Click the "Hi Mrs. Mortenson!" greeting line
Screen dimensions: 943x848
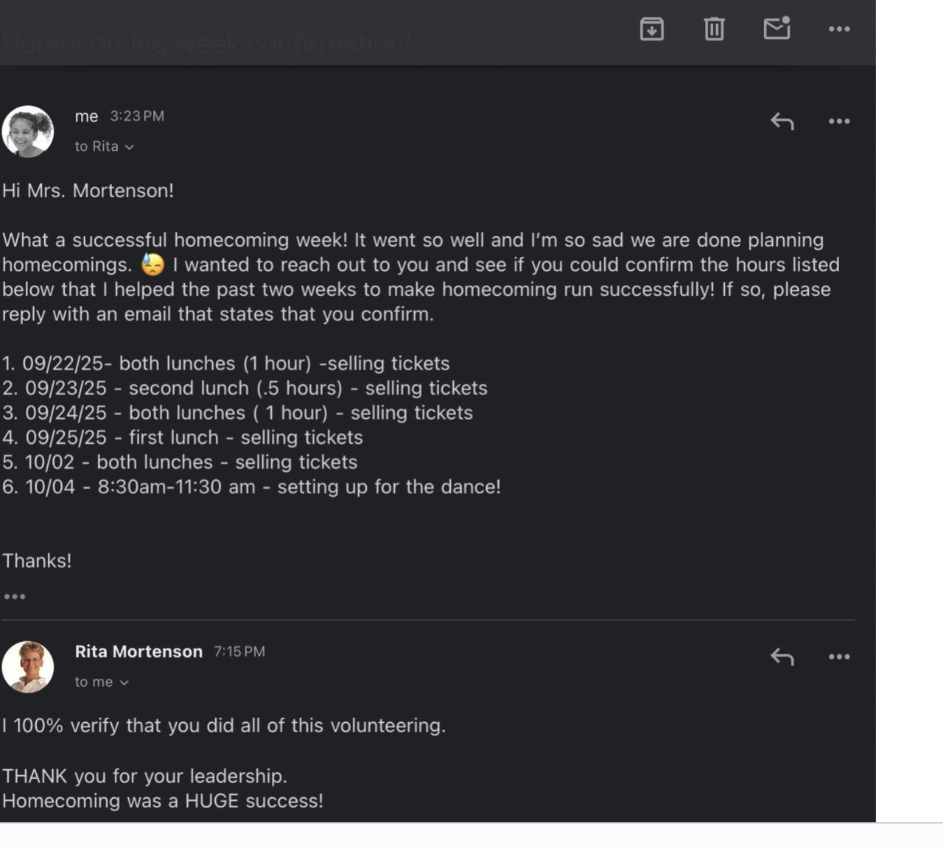point(88,191)
